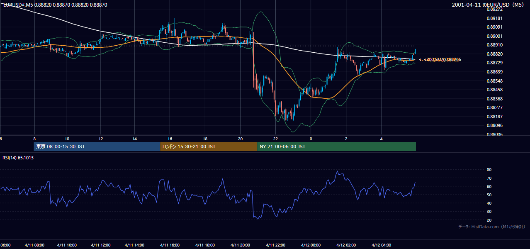Click the RSI scale value 40
Image resolution: width=530 pixels, height=249 pixels.
(x=489, y=203)
